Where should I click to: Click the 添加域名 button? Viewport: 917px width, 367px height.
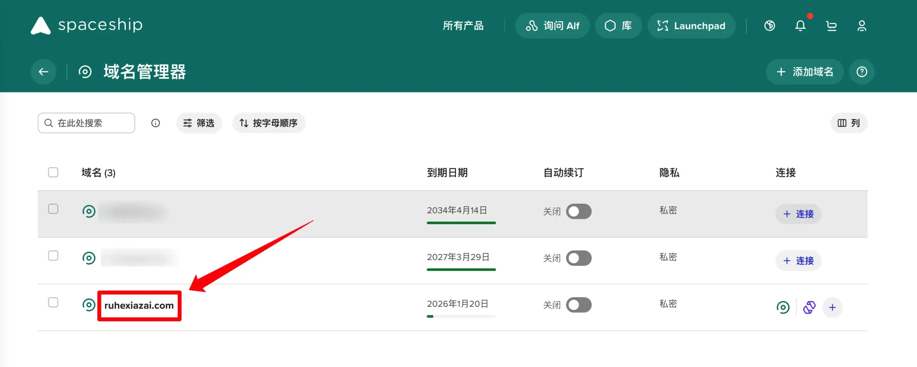point(805,72)
